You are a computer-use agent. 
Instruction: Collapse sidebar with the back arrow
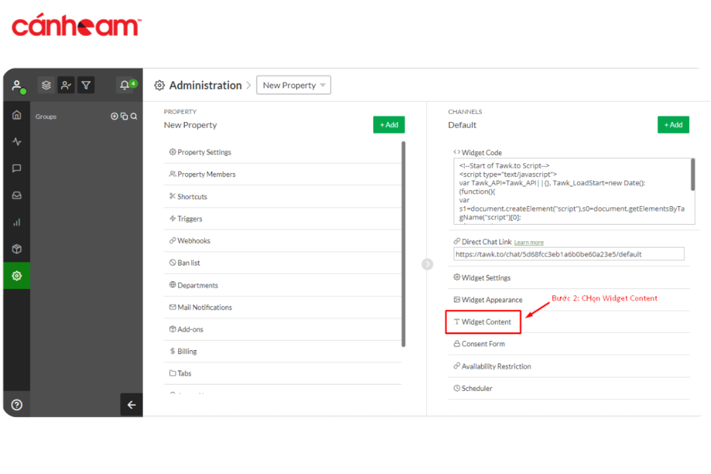tap(132, 405)
